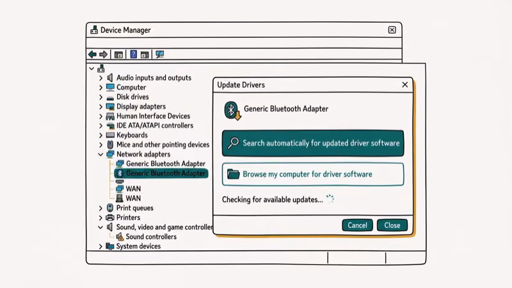Click the loading spinner beside Checking for updates
Image resolution: width=512 pixels, height=288 pixels.
pyautogui.click(x=330, y=199)
